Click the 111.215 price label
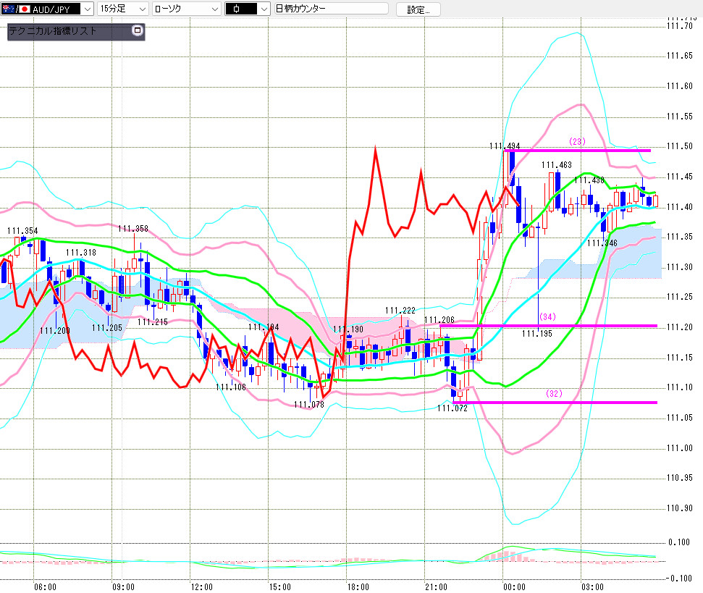The image size is (703, 593). pos(153,321)
